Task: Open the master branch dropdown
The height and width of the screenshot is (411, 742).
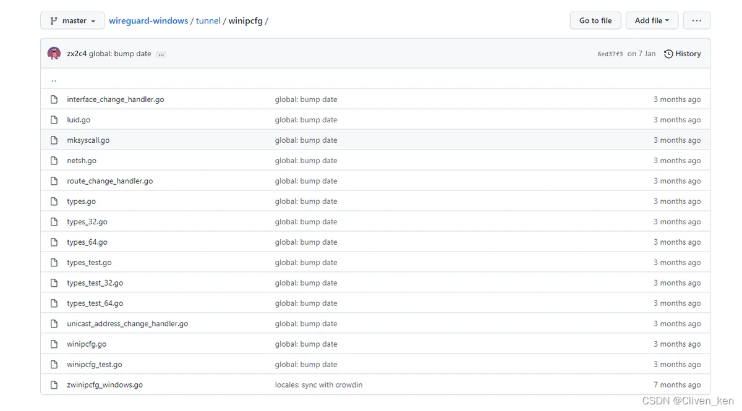Action: [x=72, y=20]
